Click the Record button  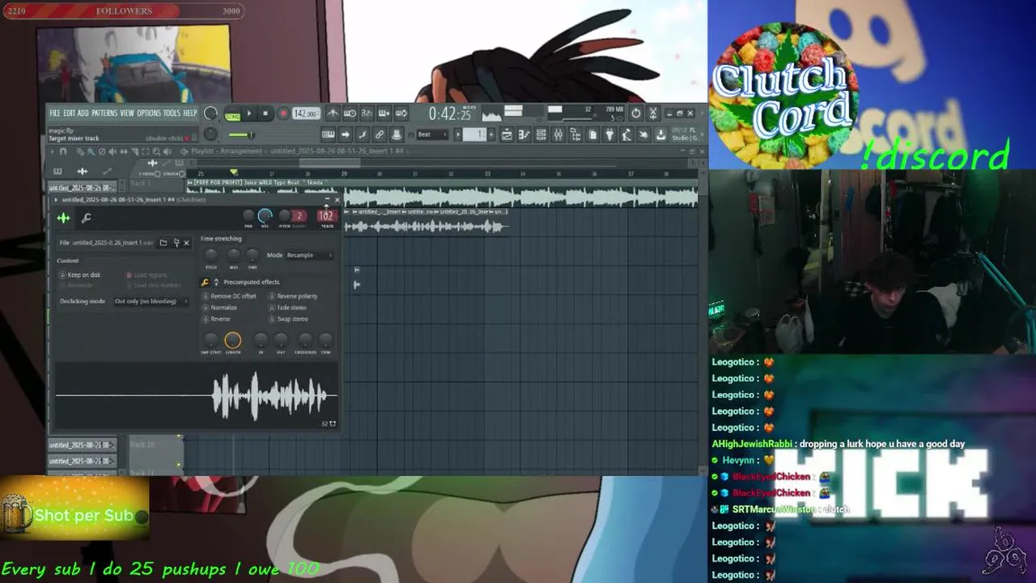[x=282, y=114]
